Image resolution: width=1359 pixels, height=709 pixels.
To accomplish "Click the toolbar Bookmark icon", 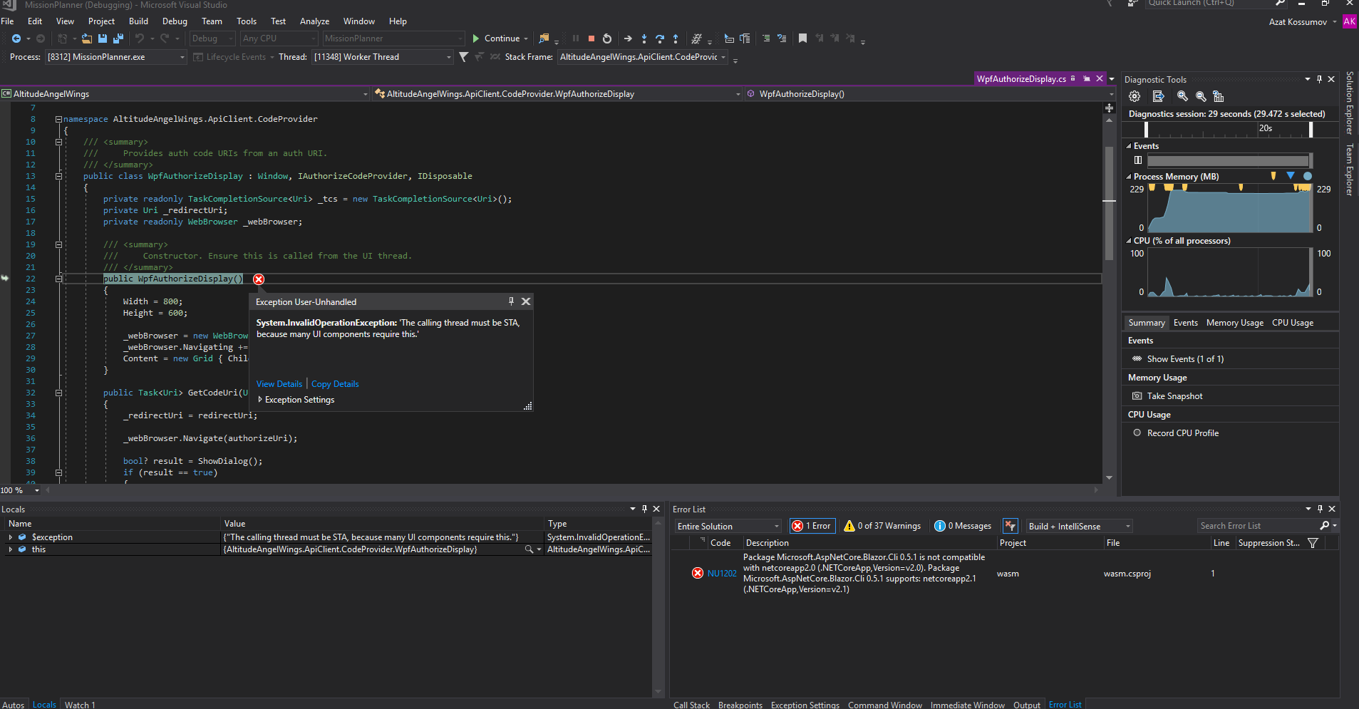I will [x=802, y=38].
